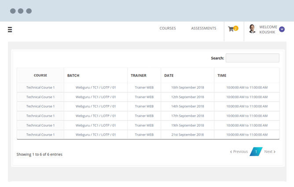The image size is (294, 187).
Task: Select page 1 in pagination
Action: coord(256,152)
